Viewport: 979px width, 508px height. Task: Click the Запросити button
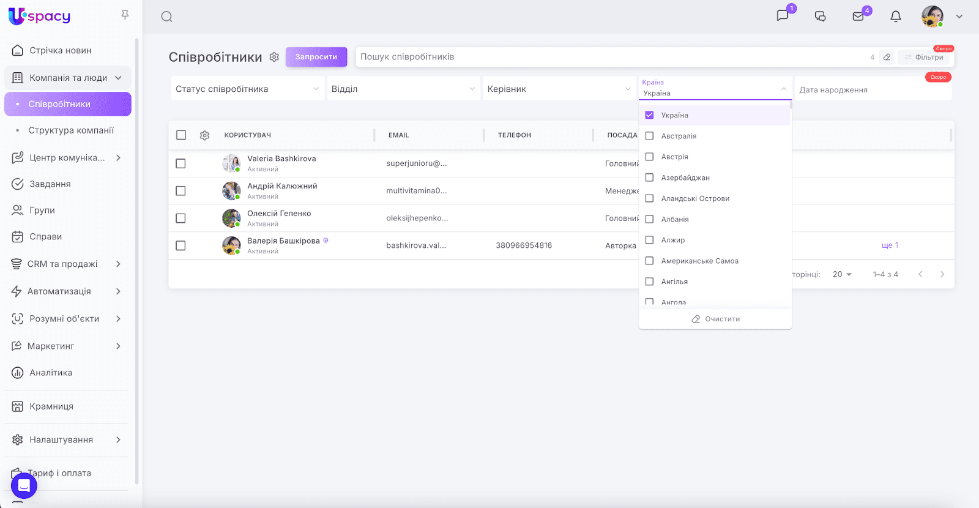click(316, 57)
